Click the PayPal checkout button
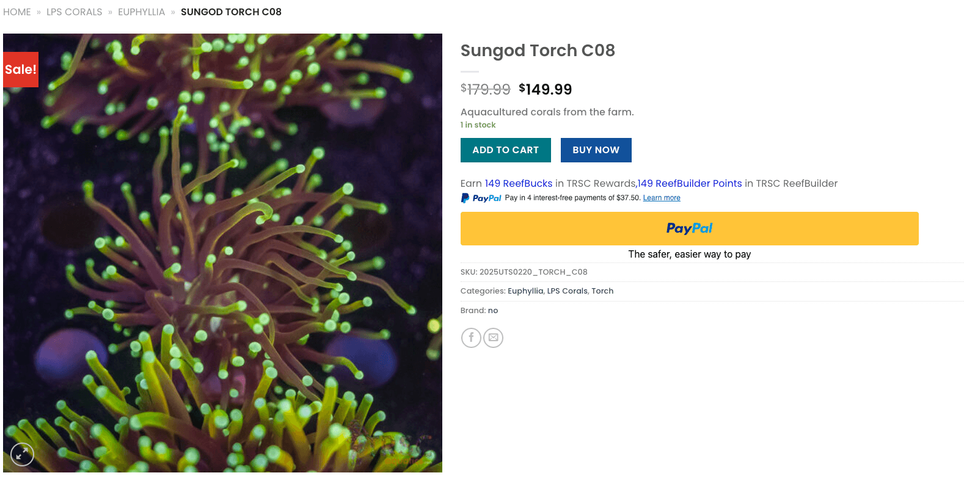 (689, 228)
